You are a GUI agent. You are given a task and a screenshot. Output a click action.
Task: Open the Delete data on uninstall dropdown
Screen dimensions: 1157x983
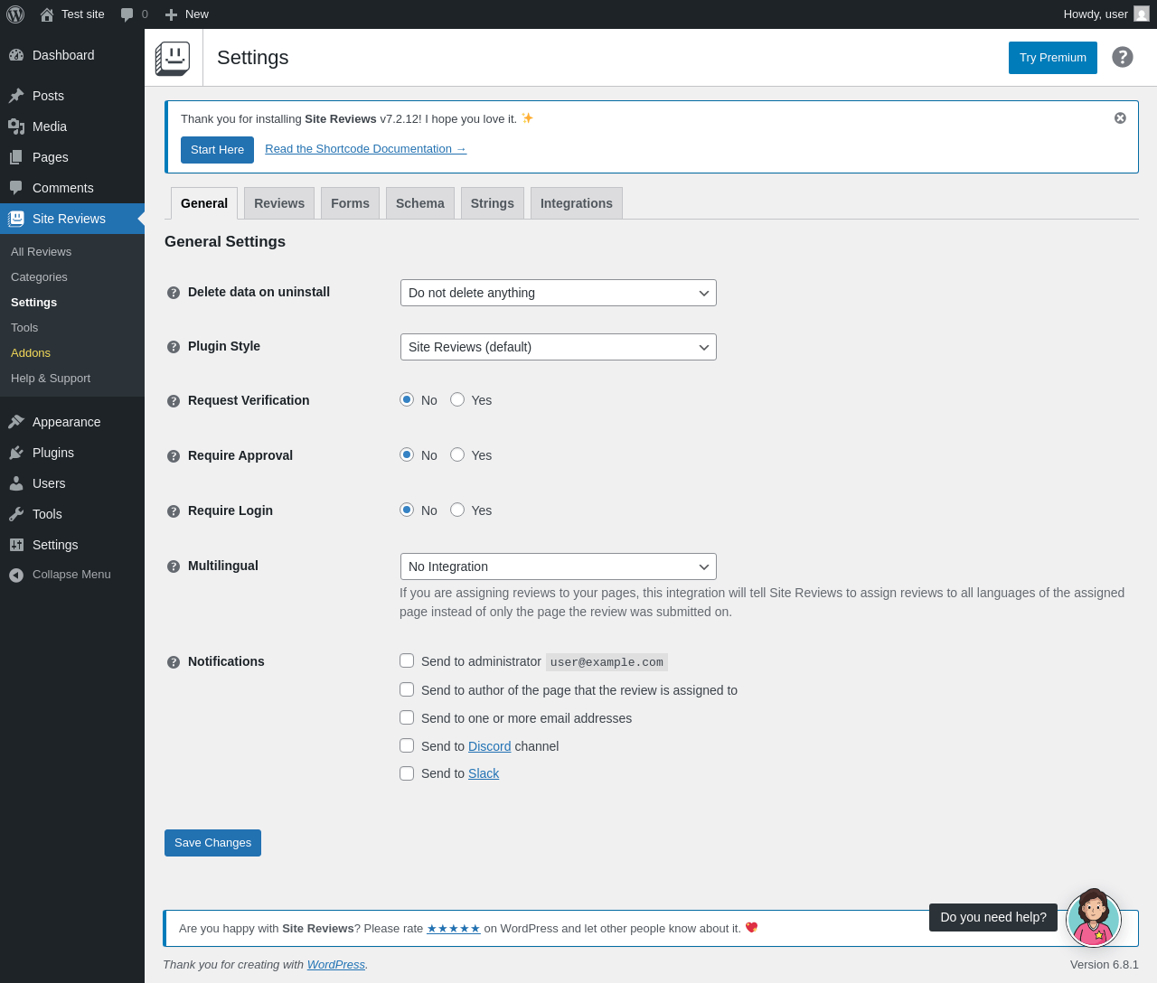point(559,293)
